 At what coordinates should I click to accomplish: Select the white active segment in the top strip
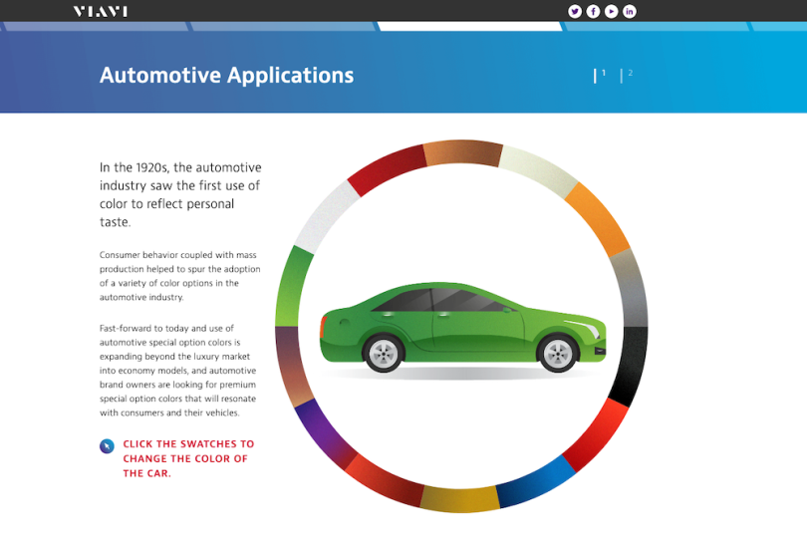click(x=469, y=27)
